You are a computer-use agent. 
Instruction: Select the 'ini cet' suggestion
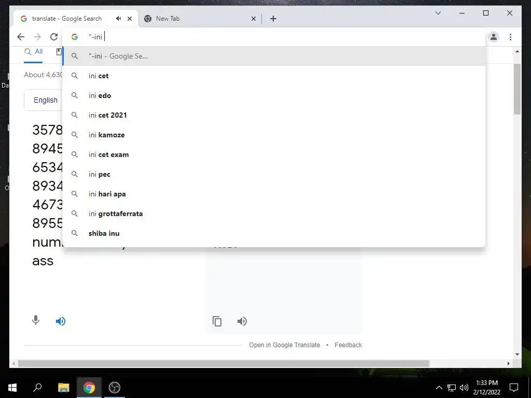coord(274,76)
